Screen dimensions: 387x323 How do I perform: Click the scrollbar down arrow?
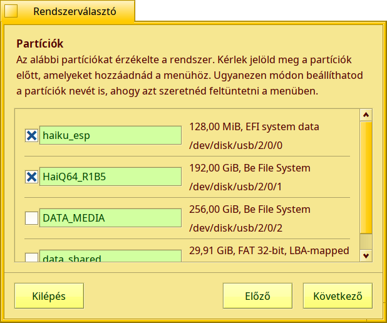click(366, 255)
